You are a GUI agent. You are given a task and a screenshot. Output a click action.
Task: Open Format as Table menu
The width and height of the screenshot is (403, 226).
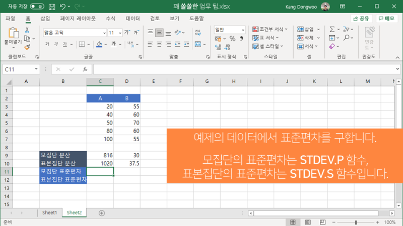click(x=265, y=38)
